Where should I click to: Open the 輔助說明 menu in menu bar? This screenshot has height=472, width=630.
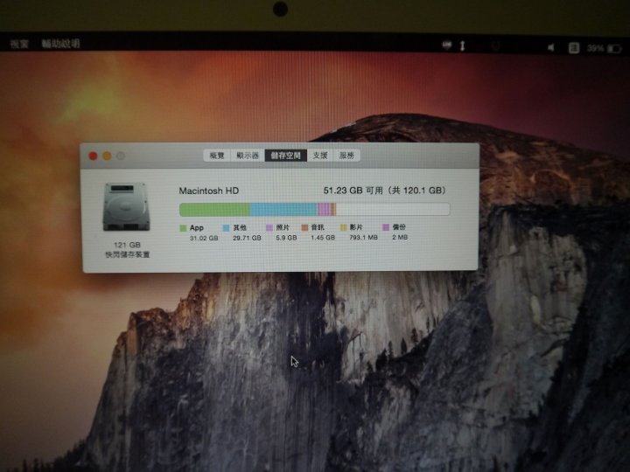coord(60,44)
